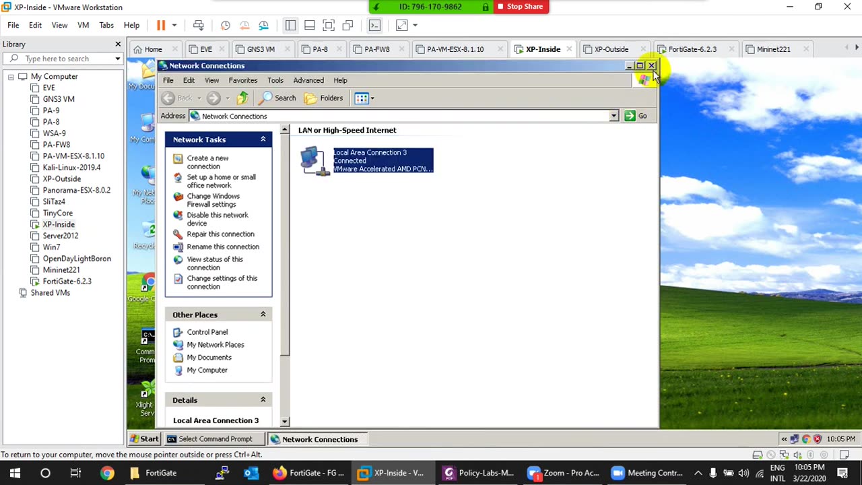
Task: Select Shared VMs in library tree
Action: tap(50, 293)
